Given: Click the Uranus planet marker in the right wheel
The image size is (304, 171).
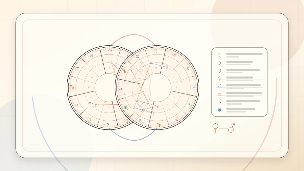Looking at the screenshot, I should coord(138,101).
